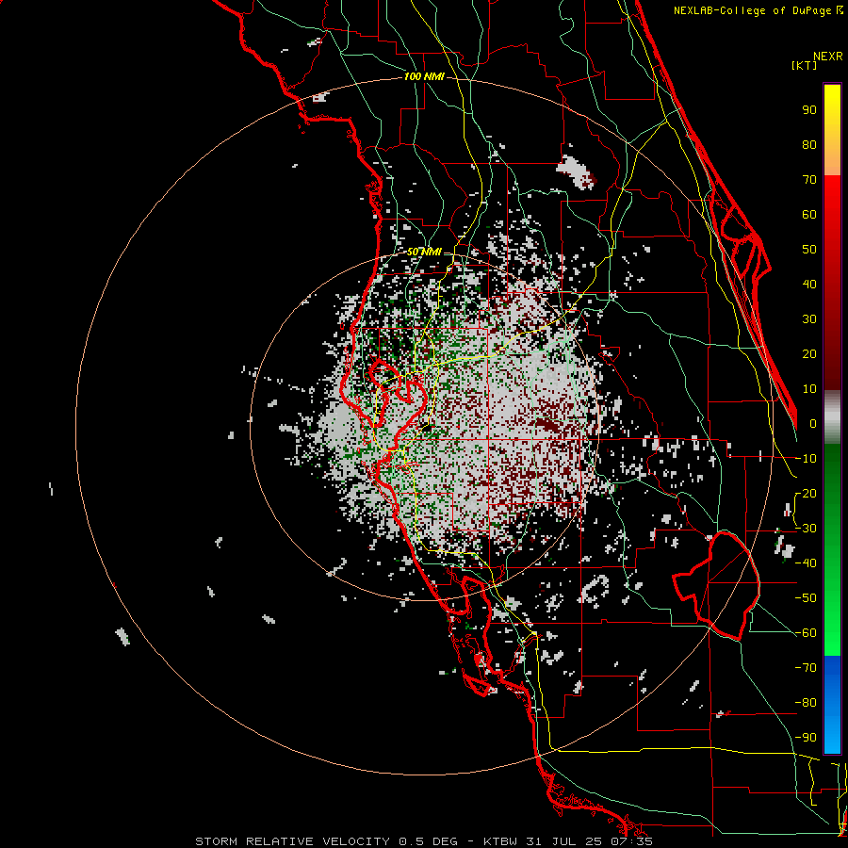
Task: Select the positive "70" knots scale label
Action: click(809, 180)
